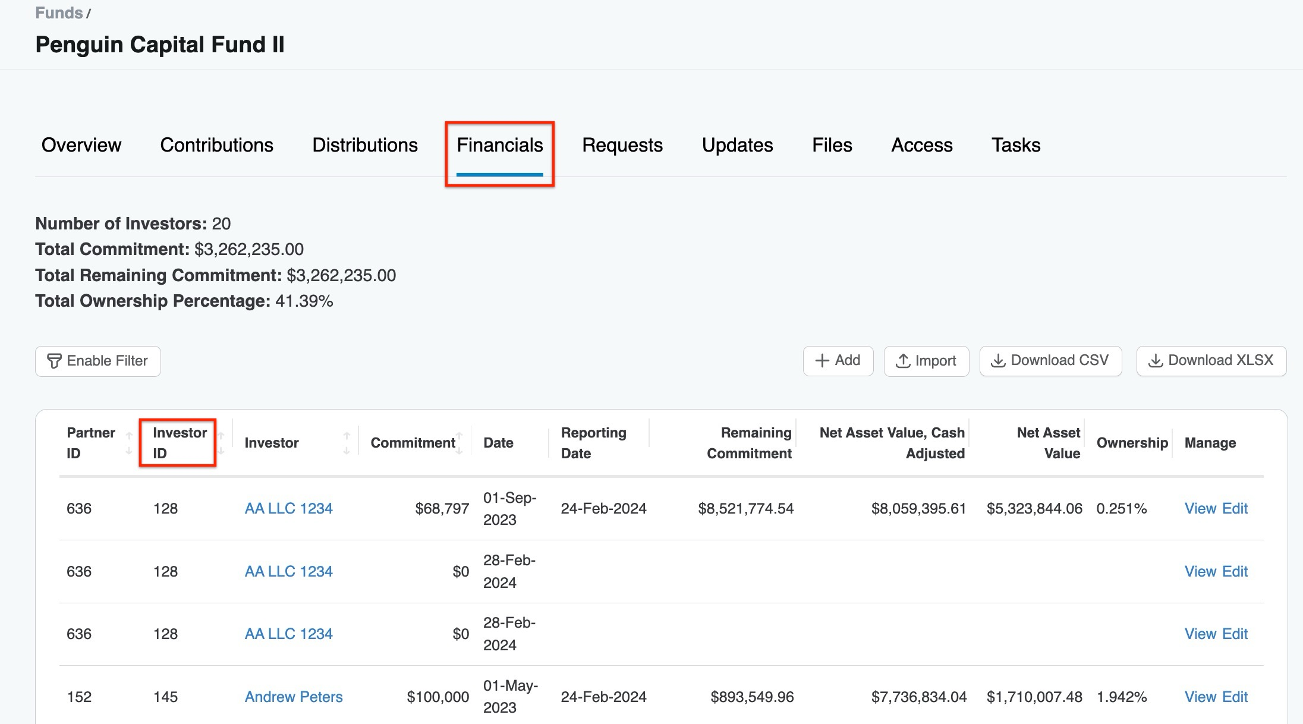Click the download icon for CSV

tap(998, 361)
